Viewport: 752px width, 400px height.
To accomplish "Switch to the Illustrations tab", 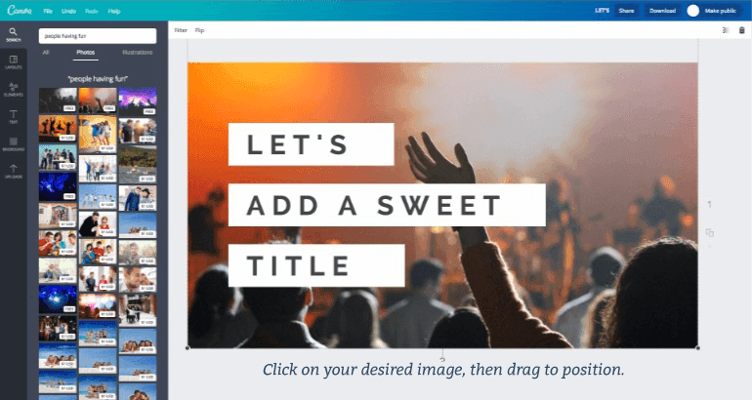I will tap(137, 53).
